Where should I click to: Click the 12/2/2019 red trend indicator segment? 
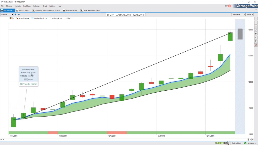click(117, 133)
